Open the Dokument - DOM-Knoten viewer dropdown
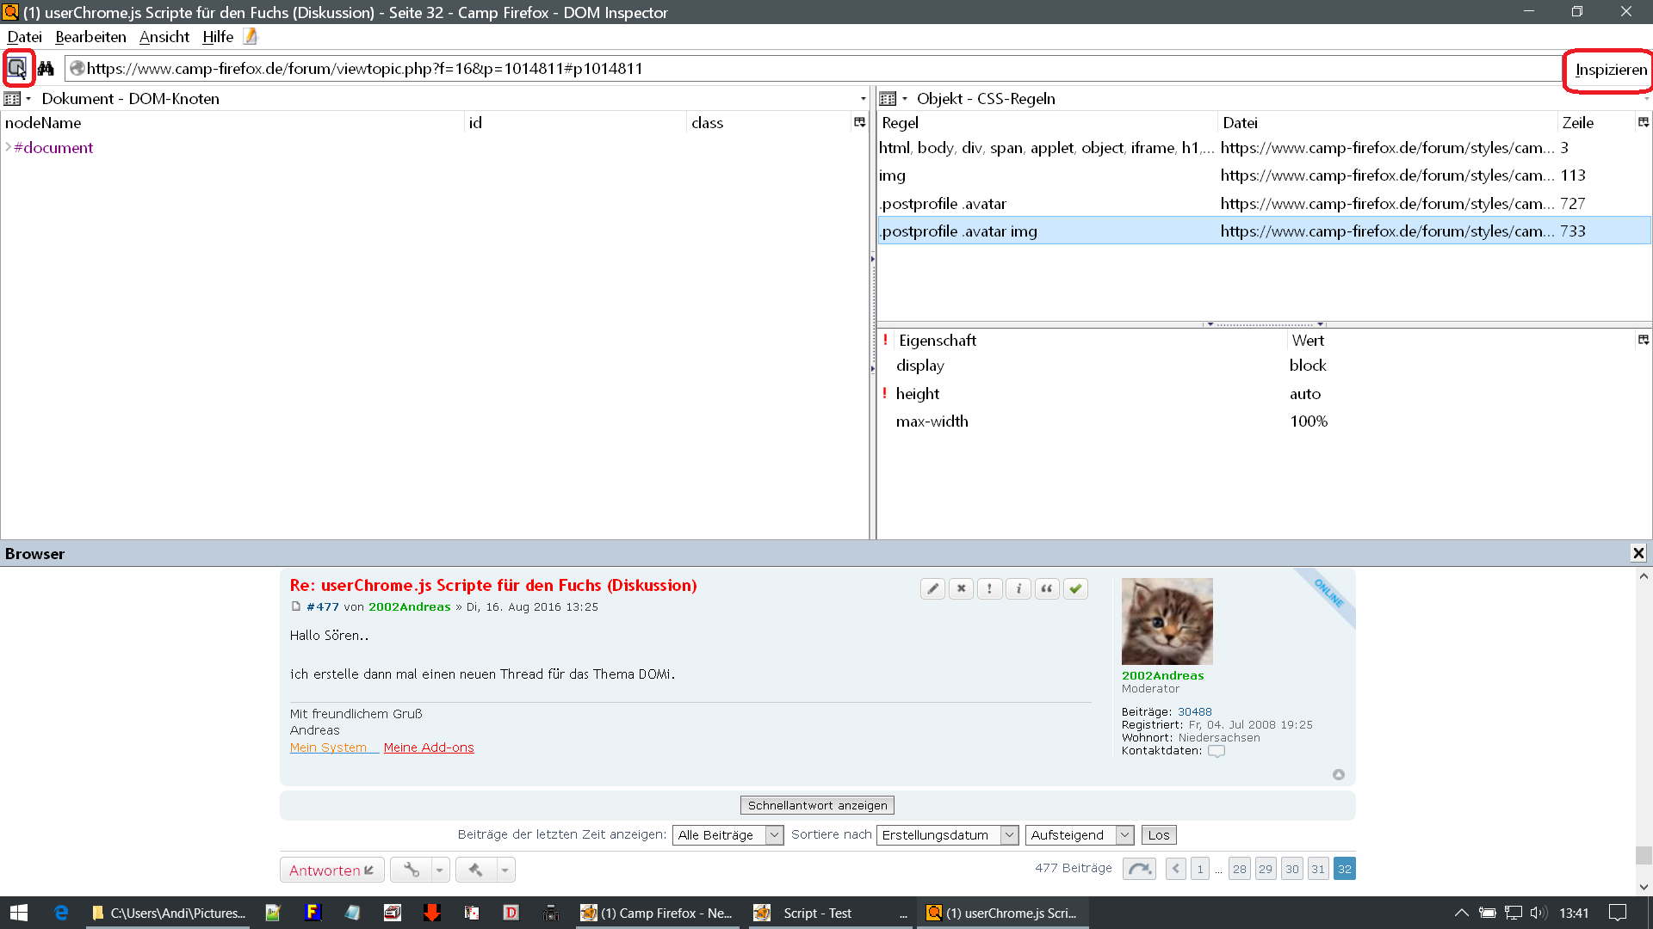The image size is (1653, 929). (17, 99)
